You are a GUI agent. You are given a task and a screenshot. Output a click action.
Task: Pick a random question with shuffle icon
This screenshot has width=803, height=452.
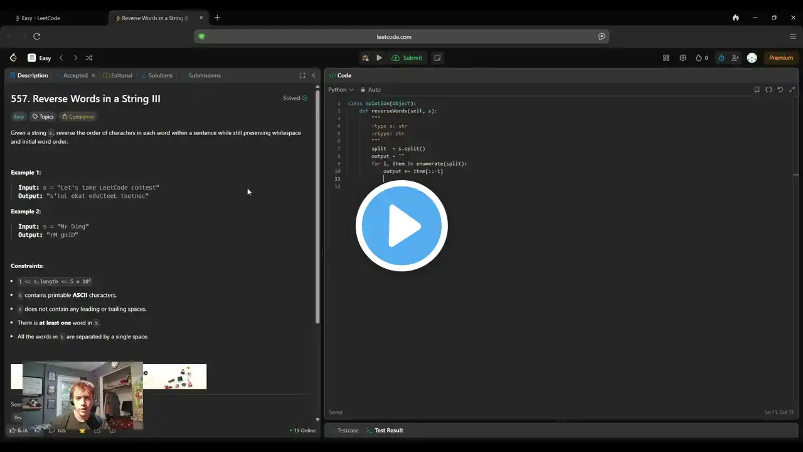(x=89, y=58)
